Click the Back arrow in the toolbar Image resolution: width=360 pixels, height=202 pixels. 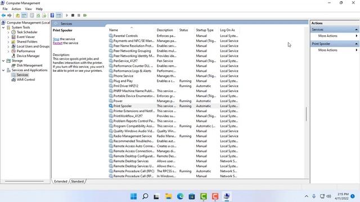[3, 15]
